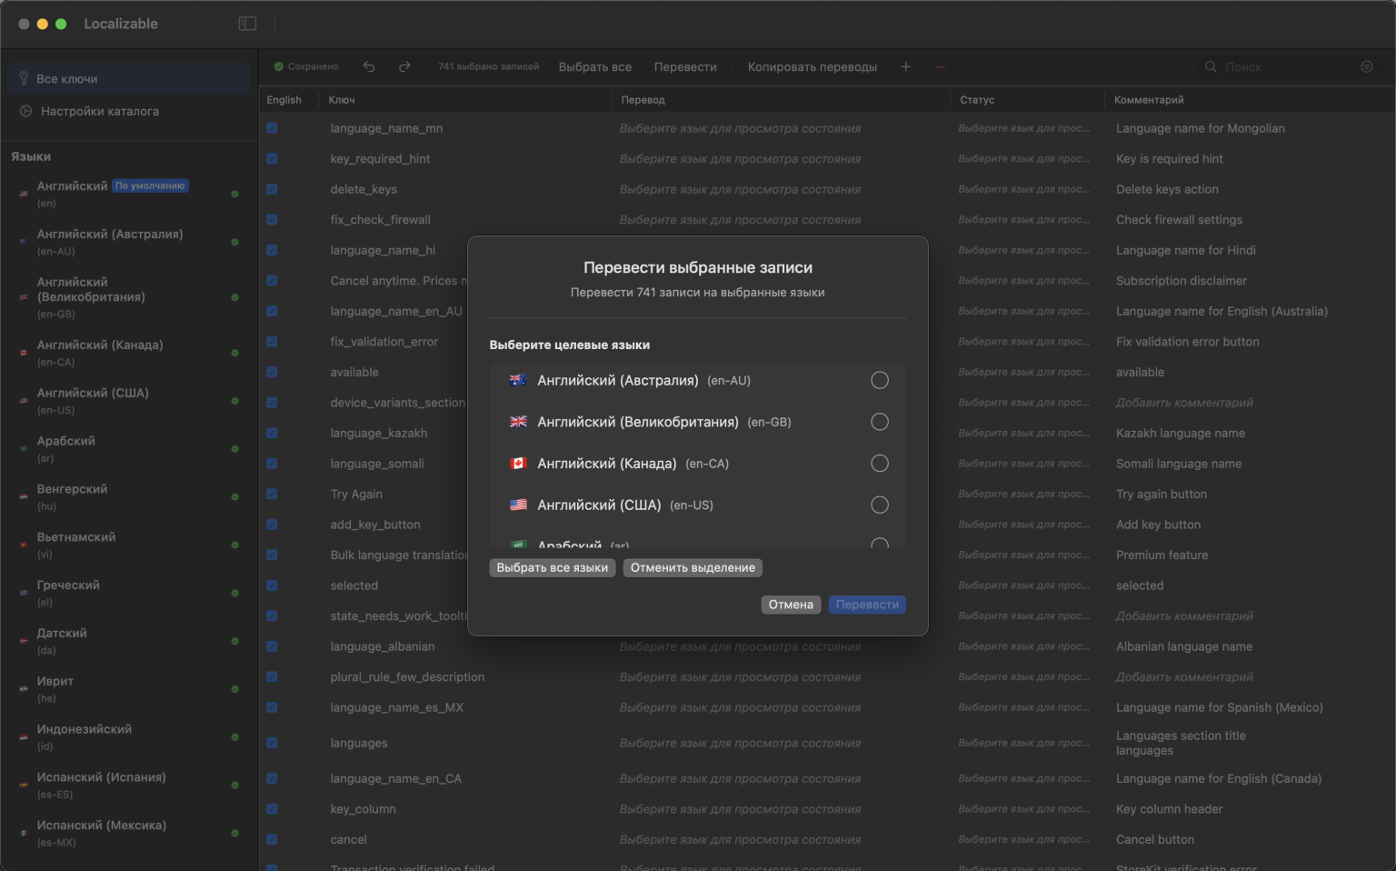Uncheck the language_albanian row checkbox
Viewport: 1396px width, 871px height.
(x=272, y=646)
